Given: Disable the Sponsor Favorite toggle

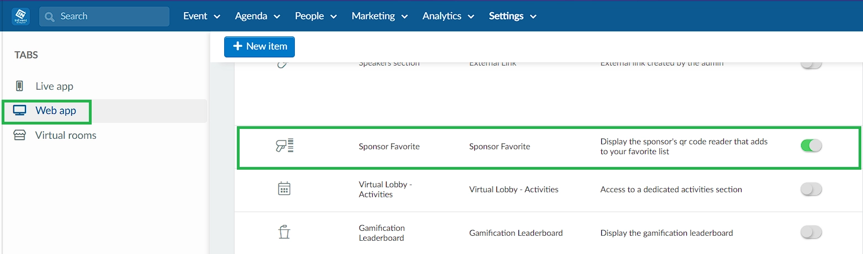Looking at the screenshot, I should [811, 146].
